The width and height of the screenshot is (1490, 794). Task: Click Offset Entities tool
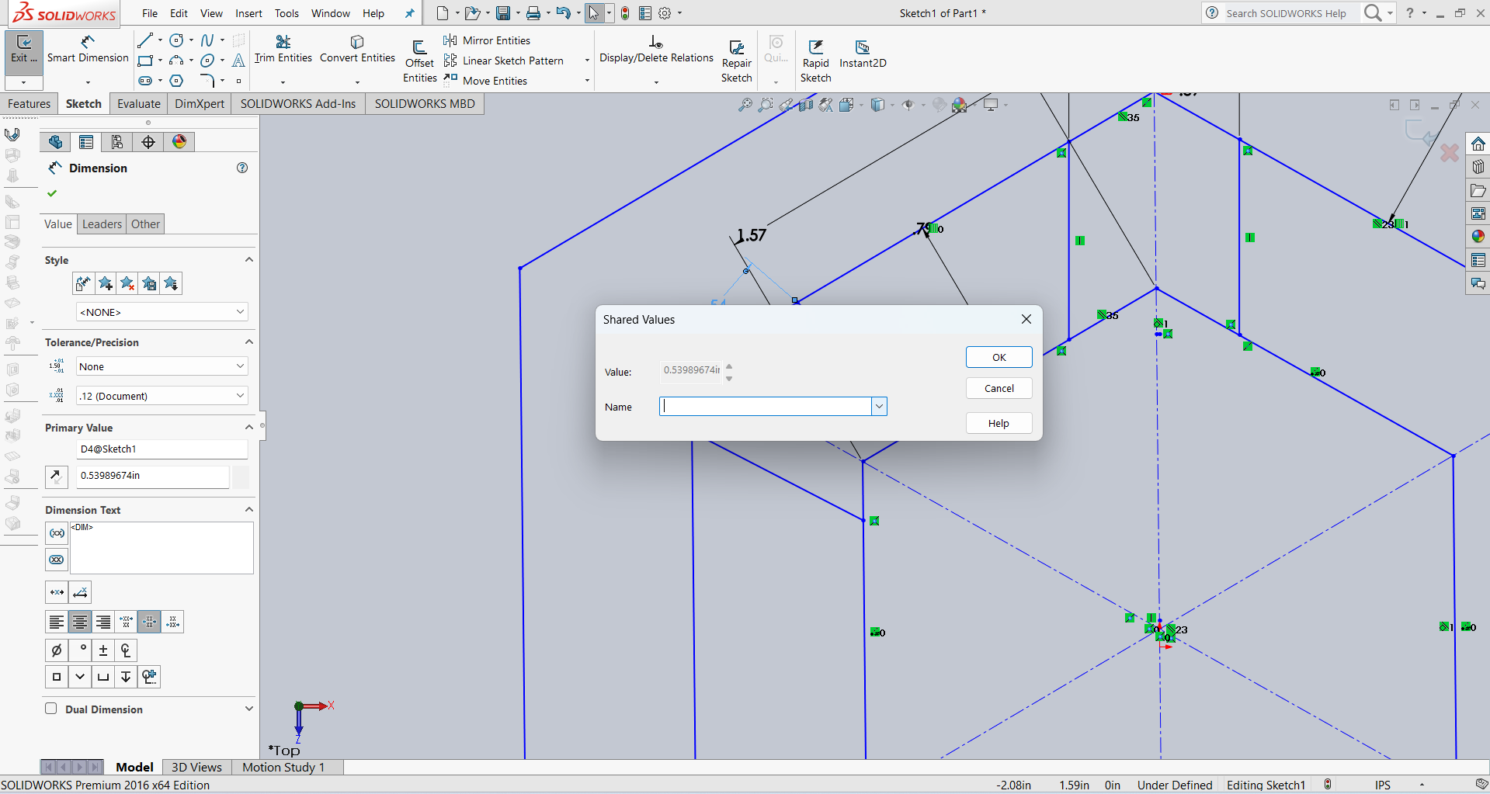coord(419,61)
